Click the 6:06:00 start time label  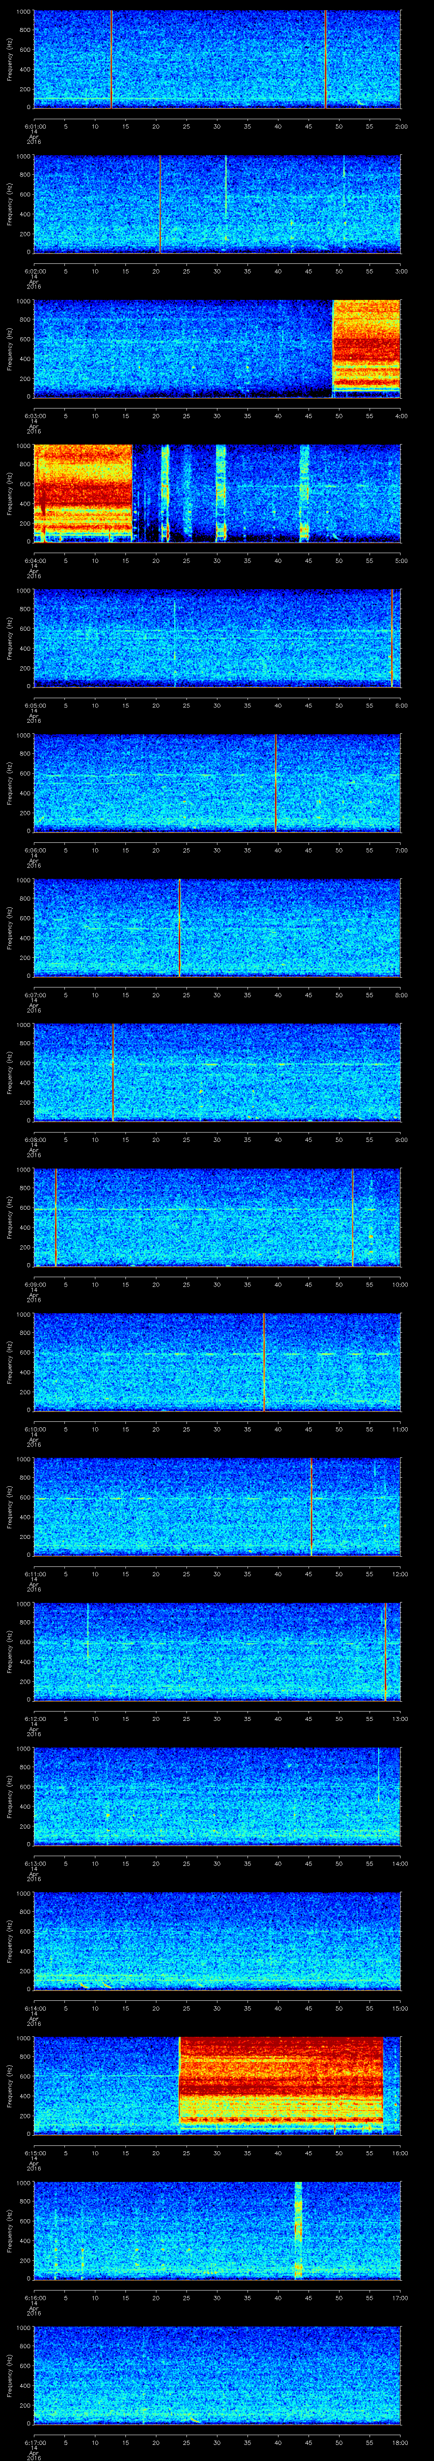click(34, 850)
